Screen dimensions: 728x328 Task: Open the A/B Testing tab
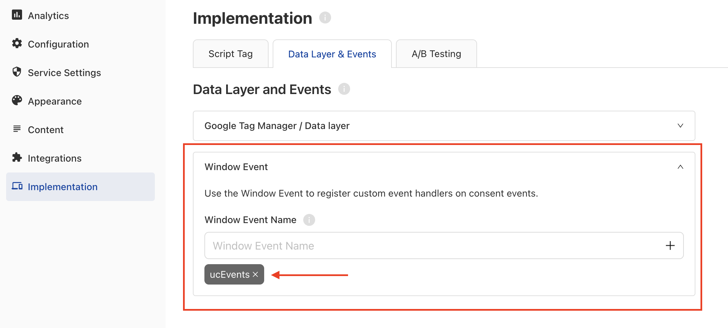[436, 54]
